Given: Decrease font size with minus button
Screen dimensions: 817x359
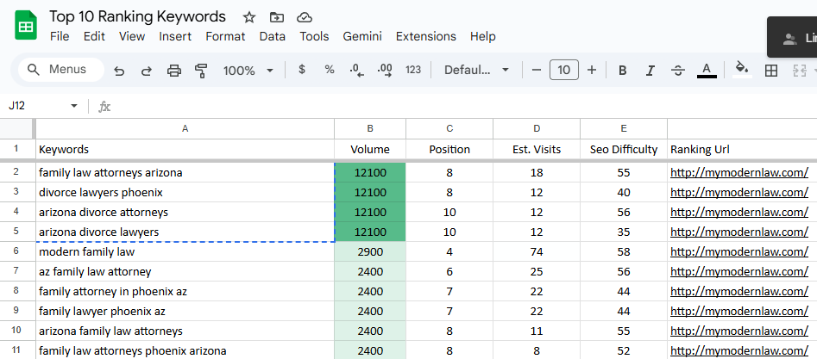Looking at the screenshot, I should point(537,70).
